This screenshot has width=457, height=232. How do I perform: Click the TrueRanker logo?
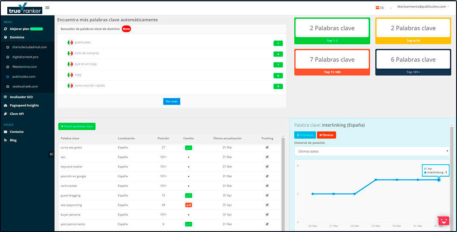click(25, 8)
